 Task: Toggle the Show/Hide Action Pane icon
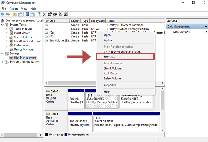(x=32, y=14)
